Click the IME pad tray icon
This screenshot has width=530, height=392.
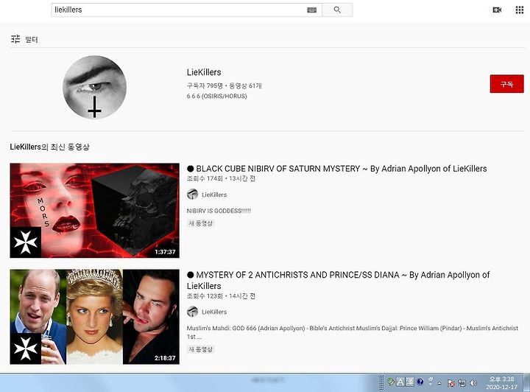pyautogui.click(x=391, y=382)
